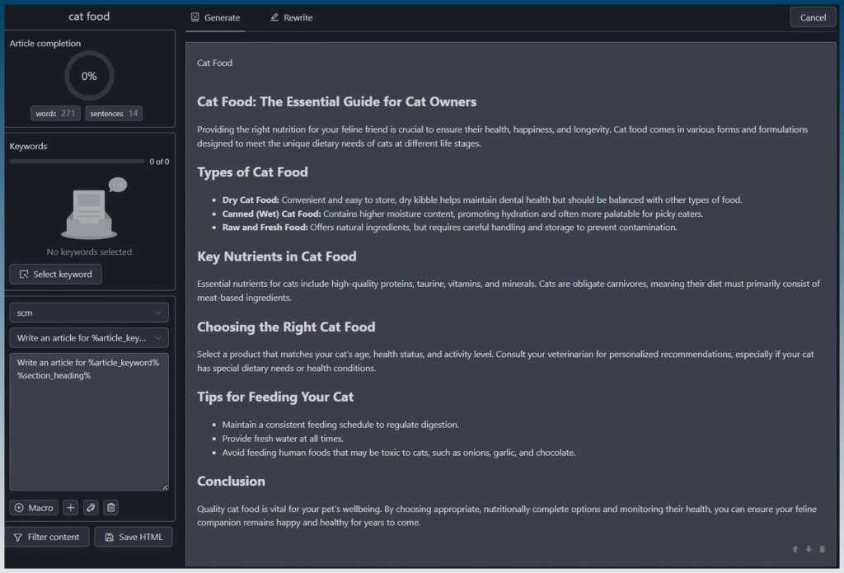Switch to the Rewrite tab
The image size is (844, 573).
click(x=291, y=18)
